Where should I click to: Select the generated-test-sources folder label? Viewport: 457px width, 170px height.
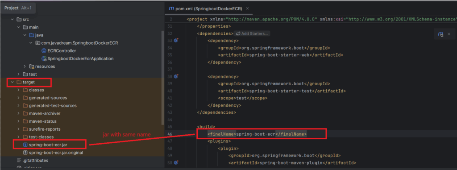[53, 106]
